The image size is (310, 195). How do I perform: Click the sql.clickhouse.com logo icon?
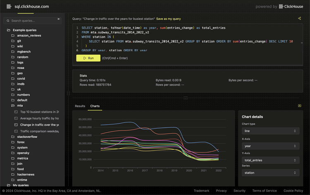9,7
